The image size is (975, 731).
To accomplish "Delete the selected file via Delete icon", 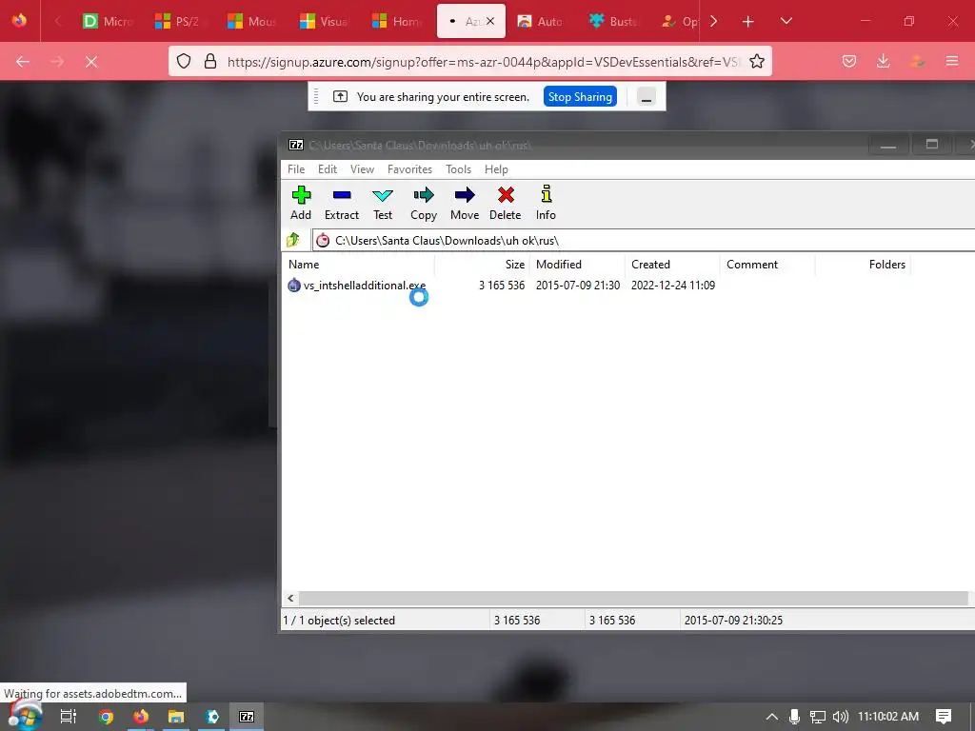I will 505,203.
